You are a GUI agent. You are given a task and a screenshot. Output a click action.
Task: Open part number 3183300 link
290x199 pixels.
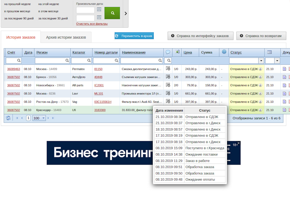100,110
